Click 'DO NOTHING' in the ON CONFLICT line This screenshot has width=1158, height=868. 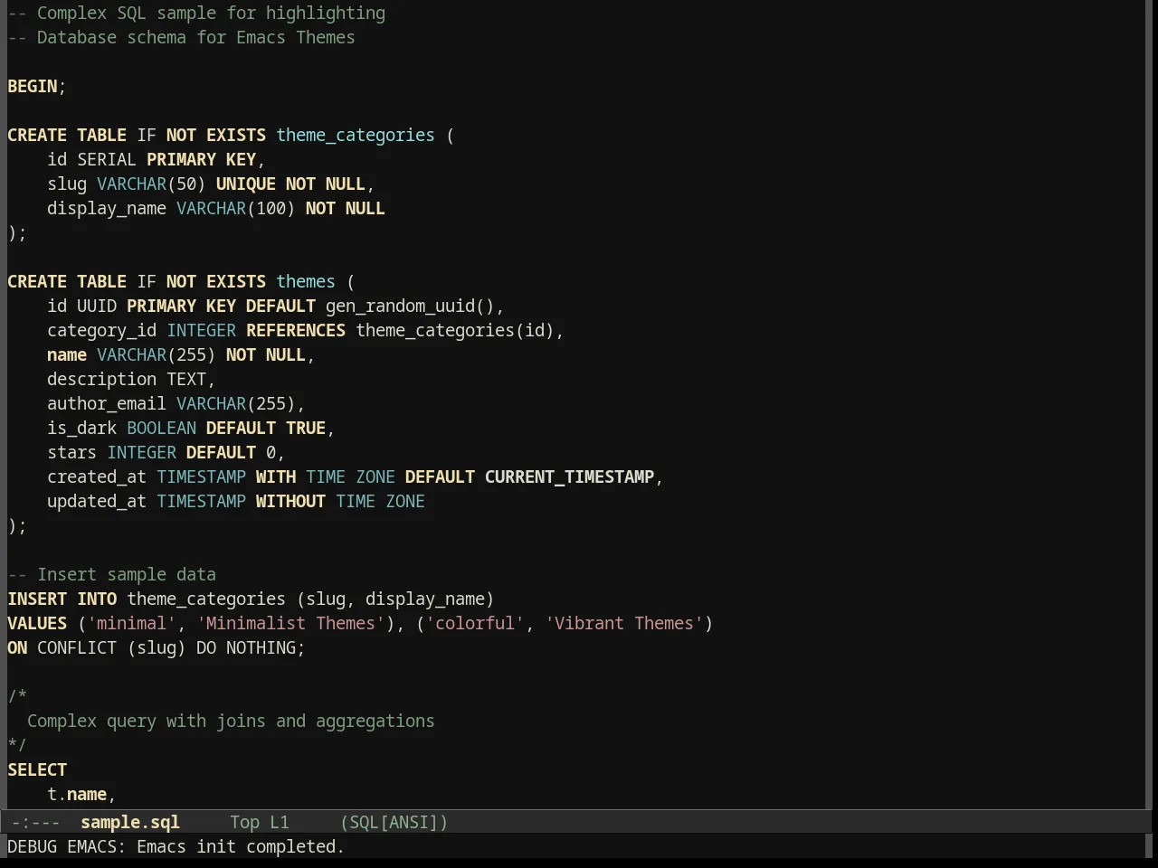coord(246,647)
